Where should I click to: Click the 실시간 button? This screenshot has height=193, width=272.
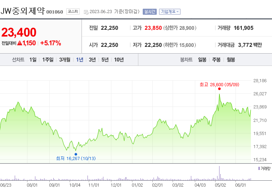150,12
